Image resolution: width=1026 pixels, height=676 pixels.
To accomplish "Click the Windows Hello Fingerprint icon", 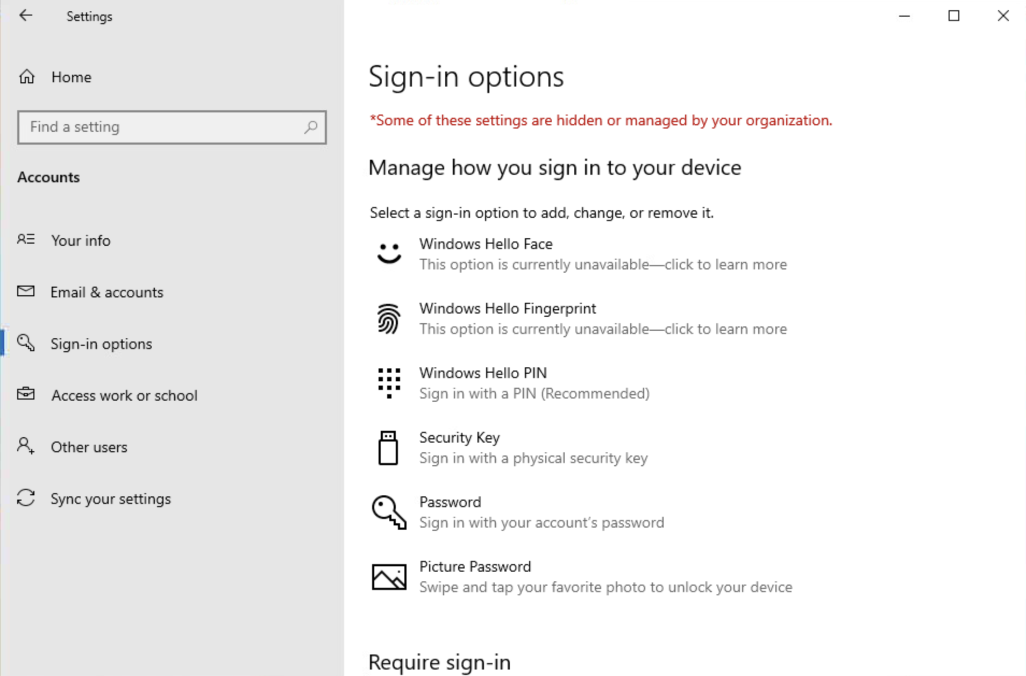I will tap(389, 318).
